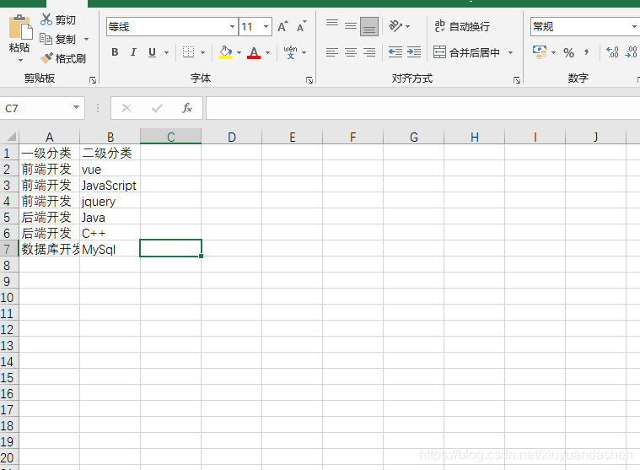The width and height of the screenshot is (640, 470).
Task: Center cell text horizontally
Action: click(351, 52)
